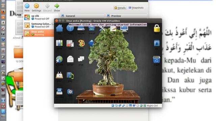Open the 'write' binders desktop icon

point(59,43)
